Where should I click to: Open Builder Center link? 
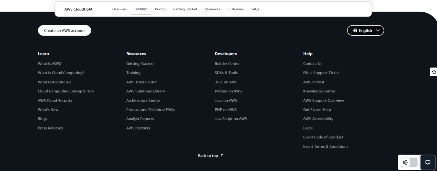point(227,64)
